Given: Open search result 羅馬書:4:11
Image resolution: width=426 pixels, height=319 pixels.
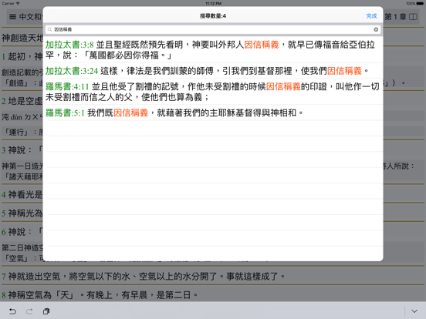Looking at the screenshot, I should pos(213,92).
